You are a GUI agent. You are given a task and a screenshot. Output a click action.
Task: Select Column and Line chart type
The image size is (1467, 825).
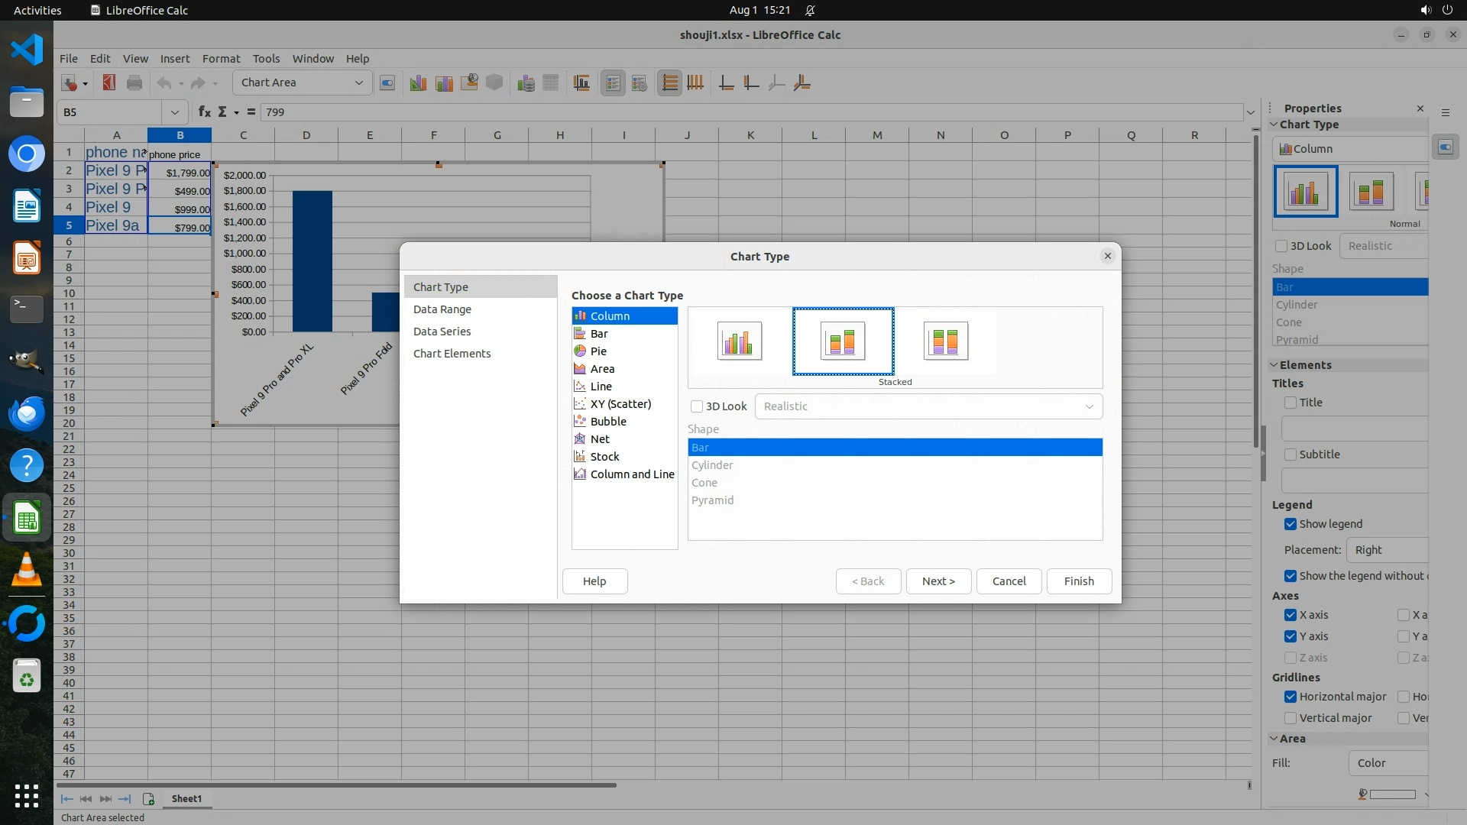coord(631,474)
